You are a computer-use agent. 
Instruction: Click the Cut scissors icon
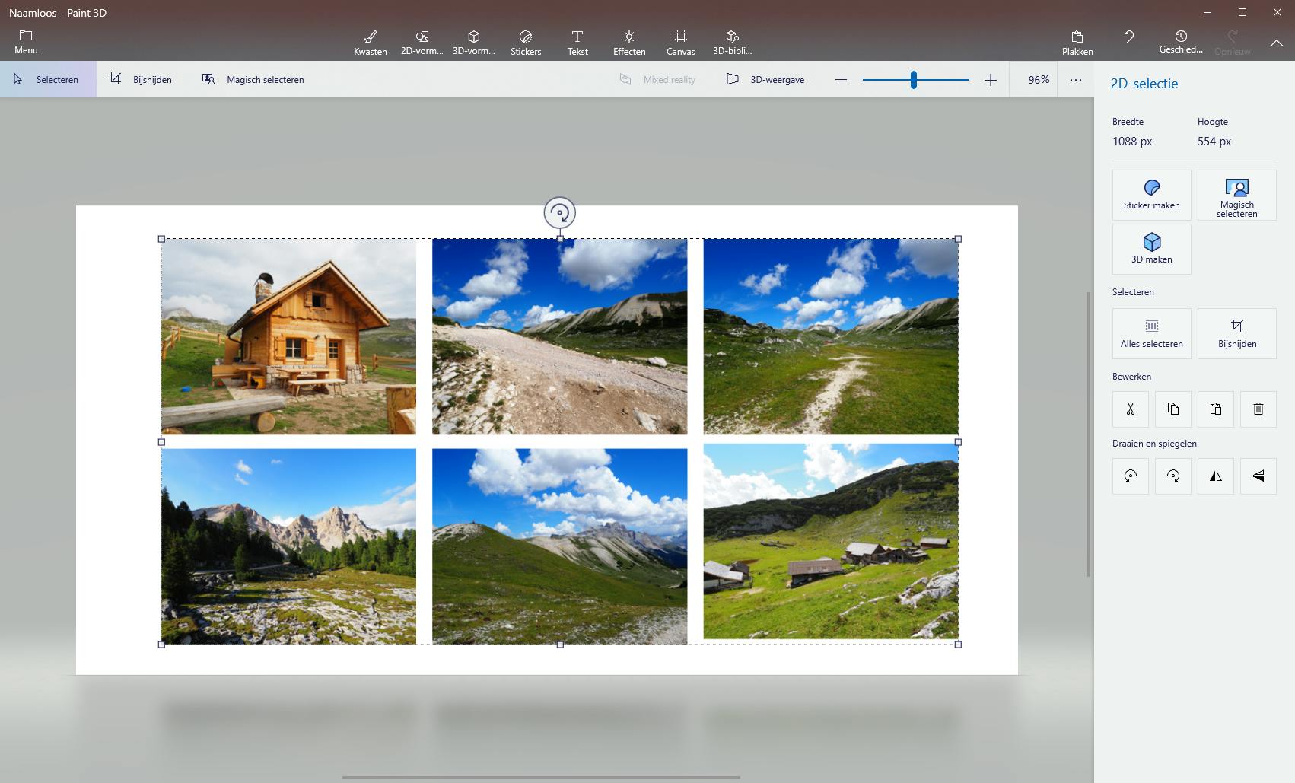click(x=1130, y=409)
